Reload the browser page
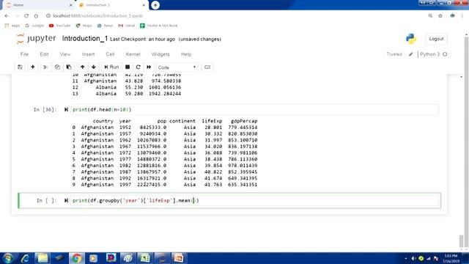The height and width of the screenshot is (264, 469). click(26, 16)
